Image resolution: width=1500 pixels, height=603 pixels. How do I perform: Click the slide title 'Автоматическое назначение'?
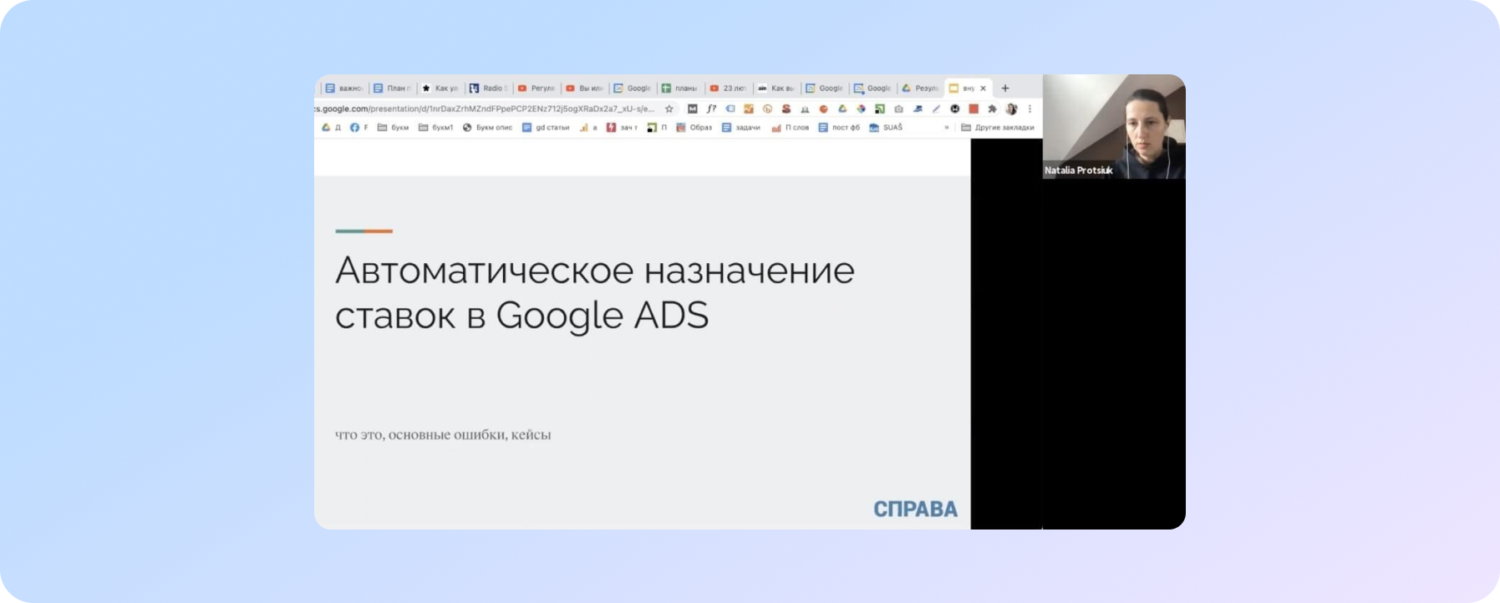pos(594,271)
